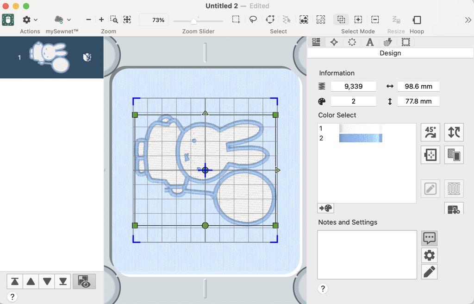Viewport: 474px width, 304px height.
Task: Toggle Display All Designs eye button
Action: 84,282
